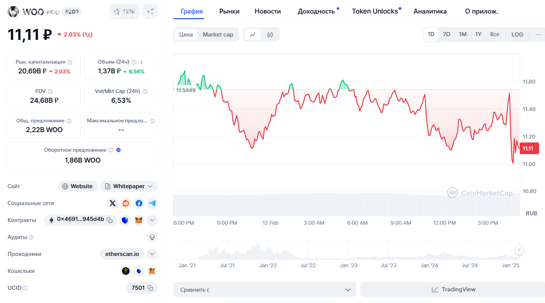Open the Доходность tab
The image size is (545, 303).
[316, 11]
